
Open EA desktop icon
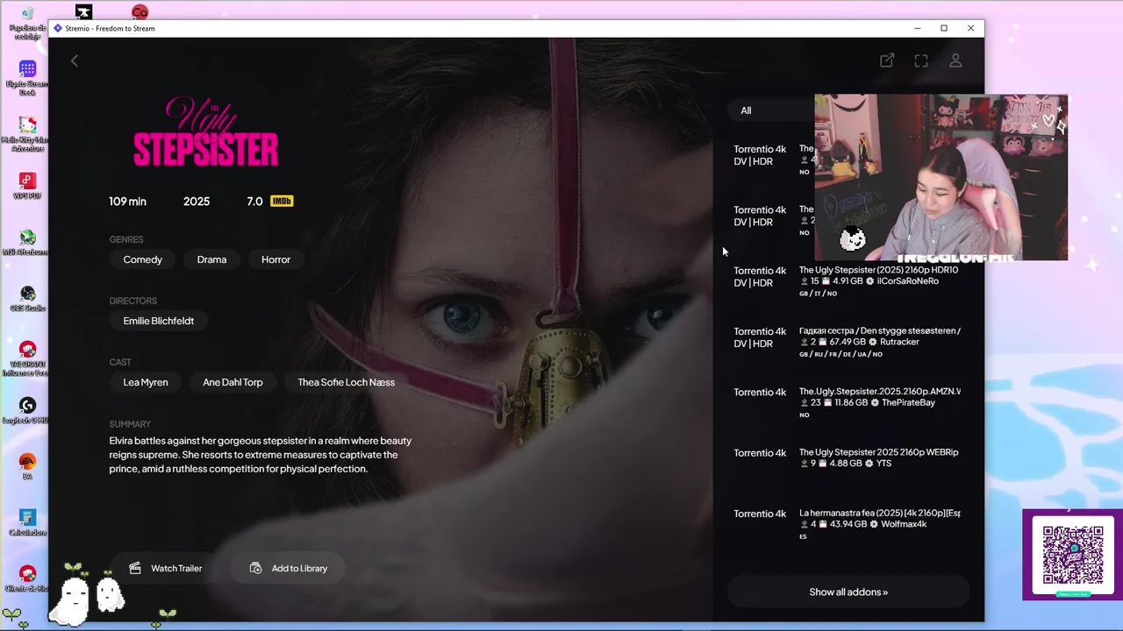[x=27, y=467]
